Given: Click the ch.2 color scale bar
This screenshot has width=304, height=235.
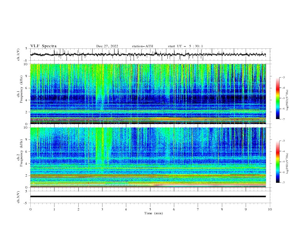Looking at the screenshot, I should pos(278,162).
